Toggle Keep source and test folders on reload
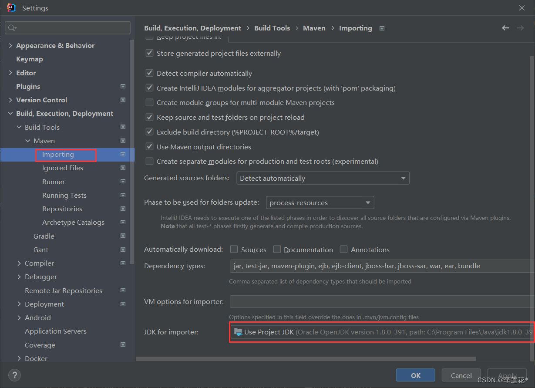Viewport: 535px width, 388px height. click(x=149, y=117)
